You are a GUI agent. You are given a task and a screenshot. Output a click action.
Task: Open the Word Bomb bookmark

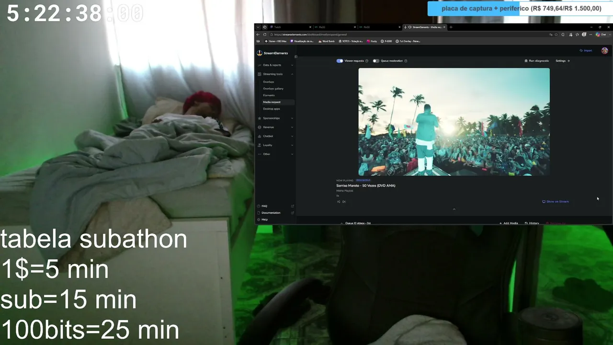tap(327, 41)
